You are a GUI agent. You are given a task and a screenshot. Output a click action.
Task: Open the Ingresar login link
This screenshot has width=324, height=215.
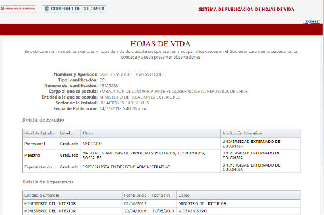coord(312,21)
